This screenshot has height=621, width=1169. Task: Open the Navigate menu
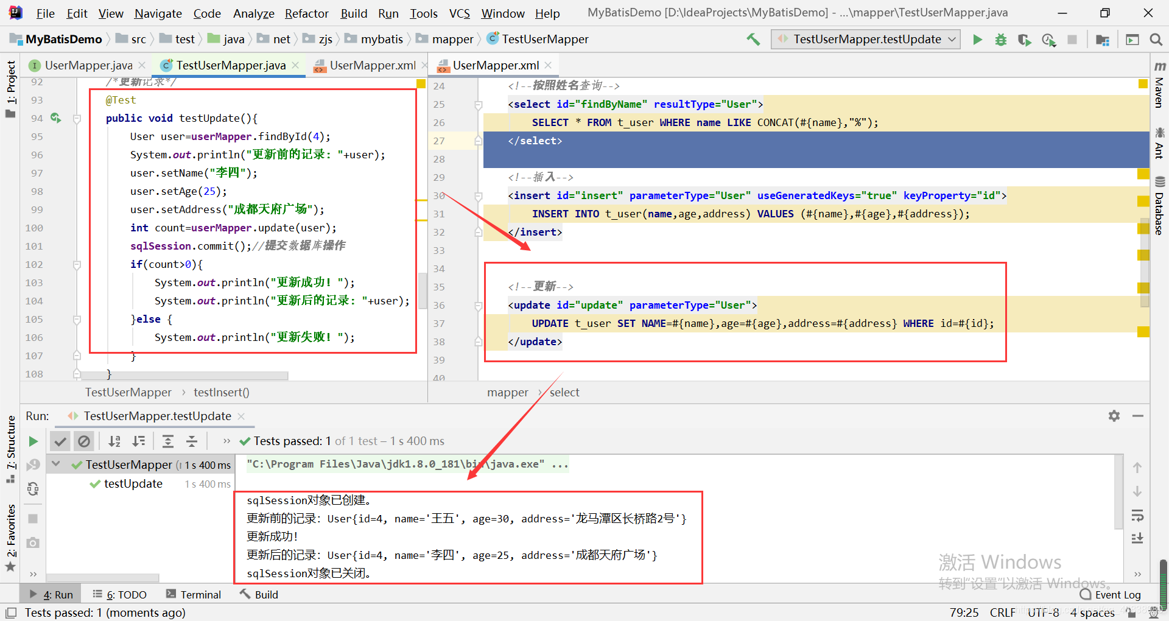coord(158,13)
